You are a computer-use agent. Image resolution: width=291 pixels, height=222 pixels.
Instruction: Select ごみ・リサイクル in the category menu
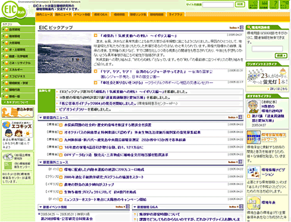point(18,63)
